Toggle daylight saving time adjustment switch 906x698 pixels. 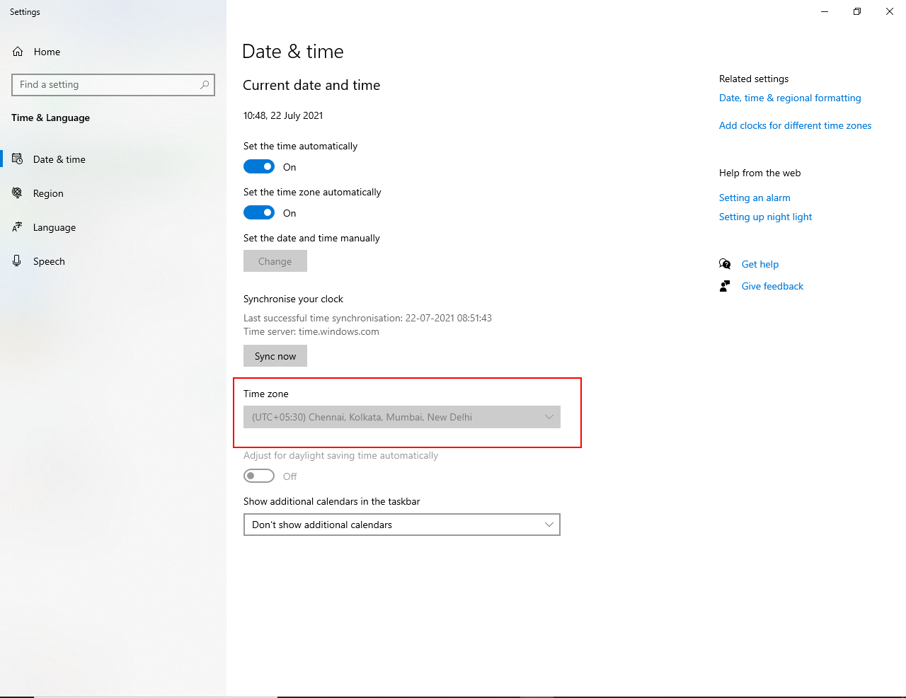tap(259, 476)
